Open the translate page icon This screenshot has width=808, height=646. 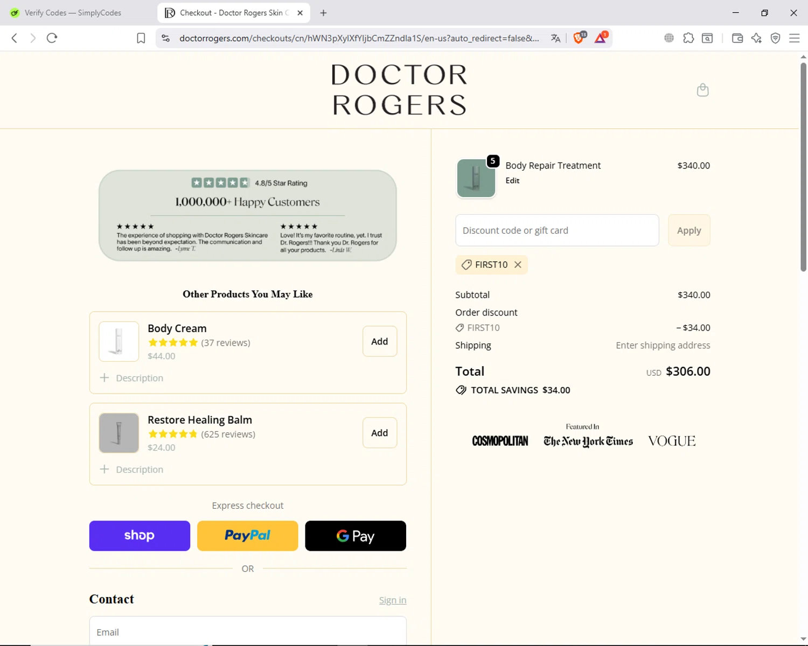(555, 38)
